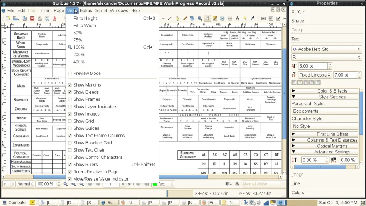Image resolution: width=366 pixels, height=206 pixels.
Task: Select the Edit Contents of Frame tool
Action: (x=207, y=18)
